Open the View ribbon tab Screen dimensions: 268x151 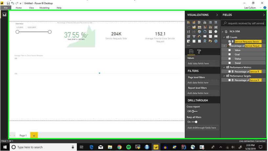pos(31,8)
